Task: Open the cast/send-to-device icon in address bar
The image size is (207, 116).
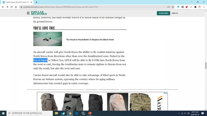Action: click(168, 7)
